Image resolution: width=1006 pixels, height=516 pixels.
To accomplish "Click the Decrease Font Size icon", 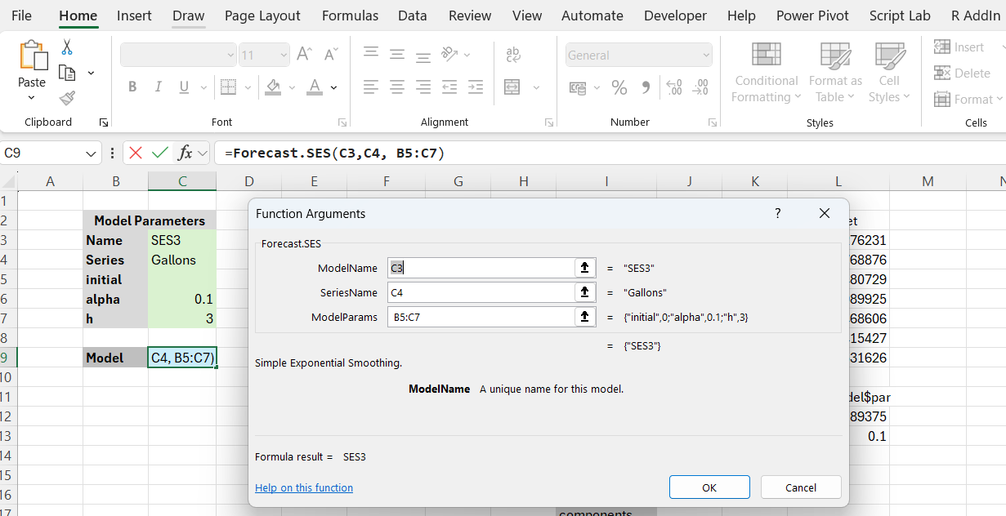I will pyautogui.click(x=331, y=55).
